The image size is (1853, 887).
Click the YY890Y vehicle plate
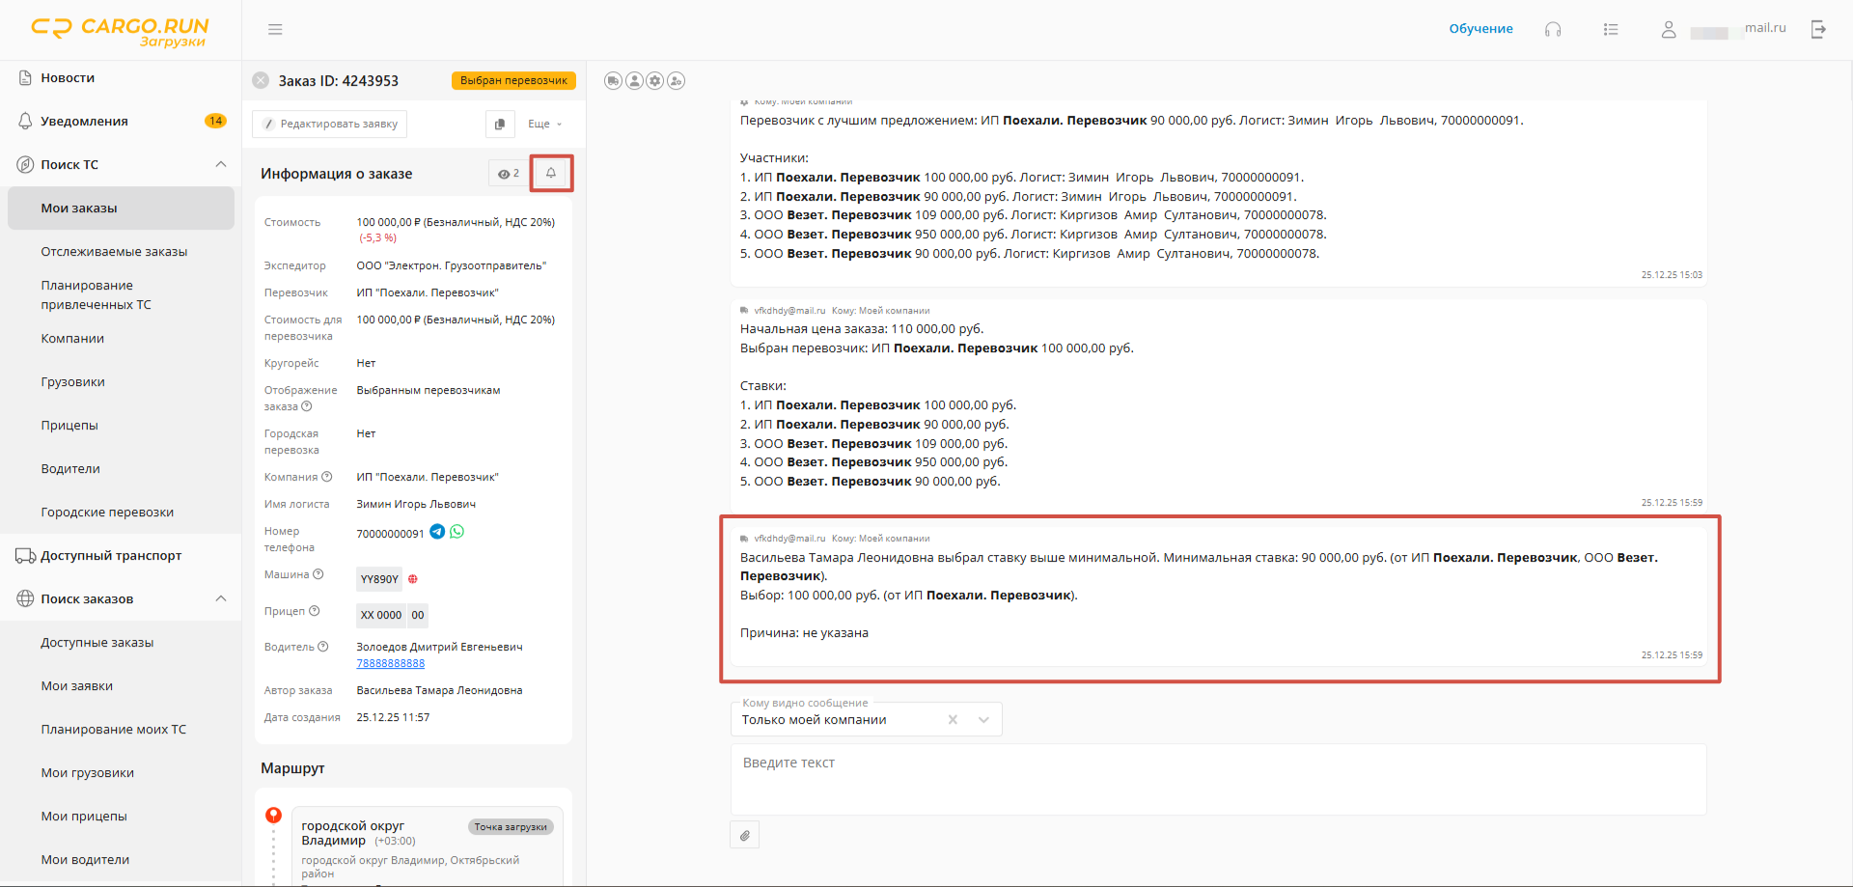pyautogui.click(x=379, y=579)
